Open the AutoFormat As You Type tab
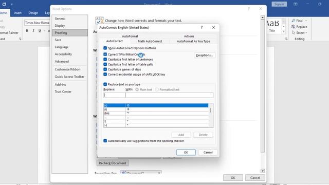Image resolution: width=329 pixels, height=185 pixels. [193, 41]
